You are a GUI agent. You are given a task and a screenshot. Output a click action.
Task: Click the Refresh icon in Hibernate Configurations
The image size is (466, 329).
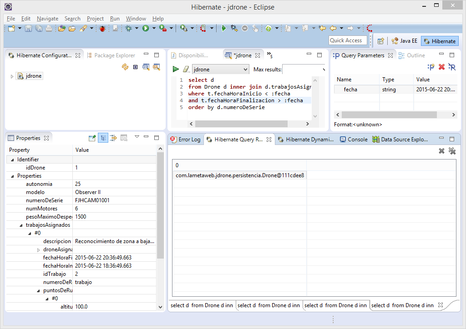(x=125, y=67)
